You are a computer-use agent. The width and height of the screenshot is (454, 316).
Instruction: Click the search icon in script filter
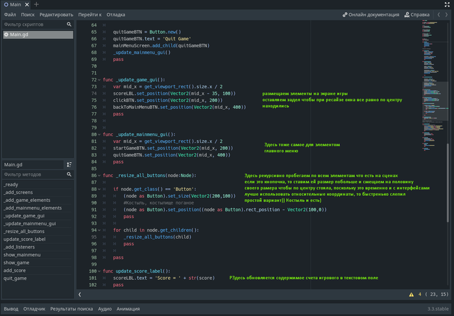69,25
